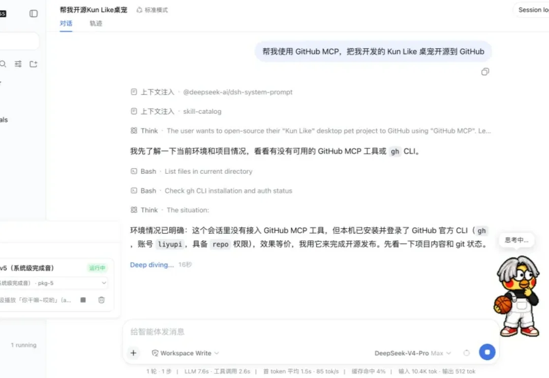Click the loading spinner icon near stop button
The image size is (549, 378).
(x=466, y=353)
